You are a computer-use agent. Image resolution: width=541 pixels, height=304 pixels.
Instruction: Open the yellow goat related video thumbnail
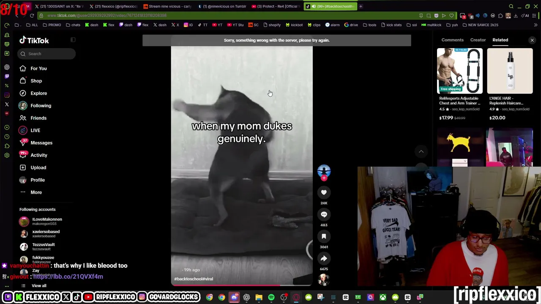[x=460, y=147]
